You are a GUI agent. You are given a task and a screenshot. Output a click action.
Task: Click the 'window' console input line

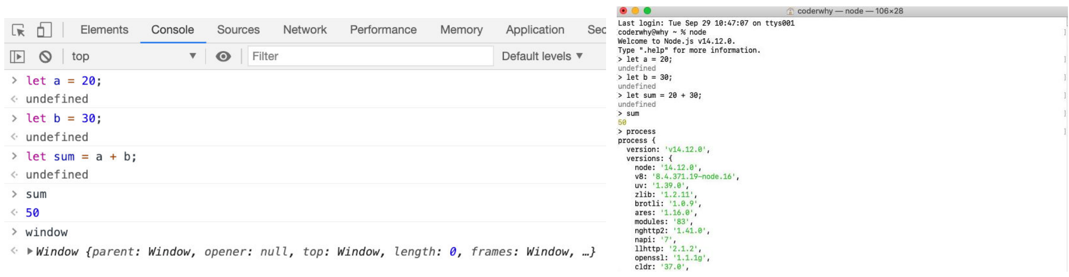click(x=47, y=232)
